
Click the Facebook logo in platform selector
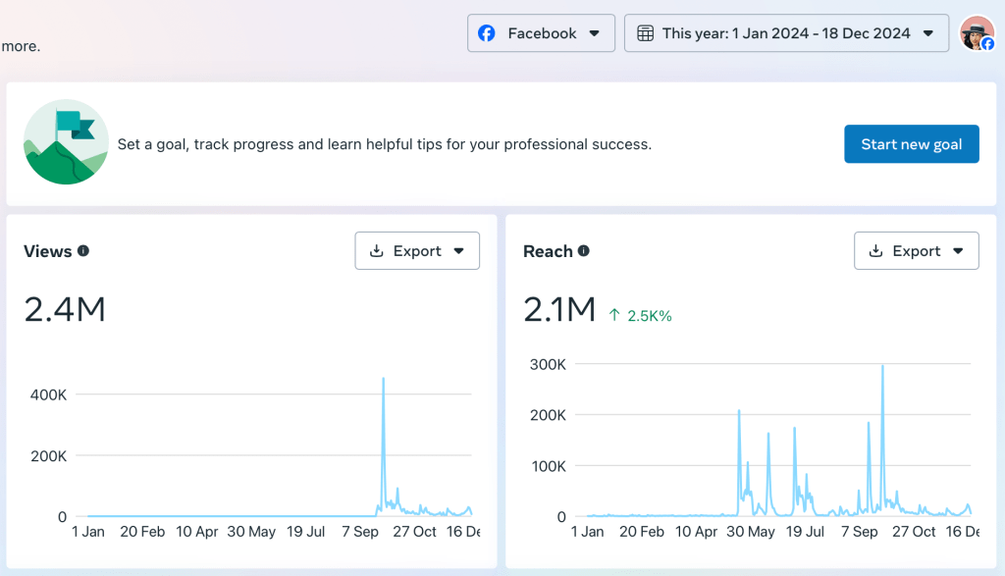click(x=486, y=33)
